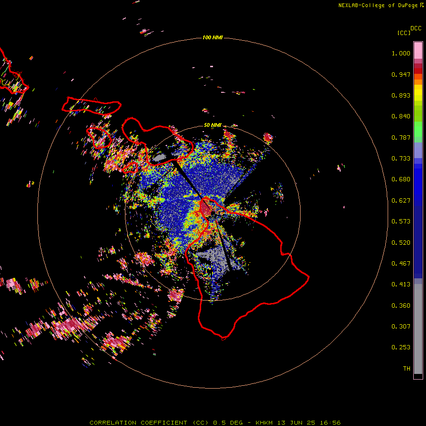Select the 0.840 scale value
Image resolution: width=426 pixels, height=426 pixels.
pos(401,116)
